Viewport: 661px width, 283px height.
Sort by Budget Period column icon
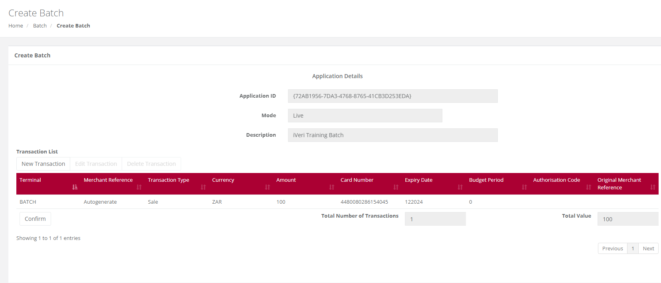pyautogui.click(x=525, y=187)
